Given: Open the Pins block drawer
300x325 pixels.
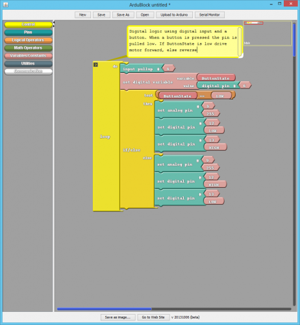Looking at the screenshot, I should pyautogui.click(x=29, y=32).
